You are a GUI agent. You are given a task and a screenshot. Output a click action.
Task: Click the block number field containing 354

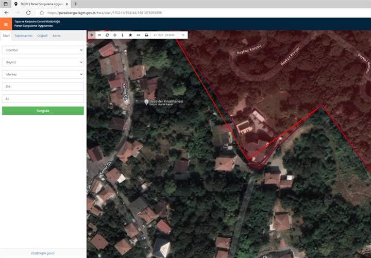pos(43,86)
